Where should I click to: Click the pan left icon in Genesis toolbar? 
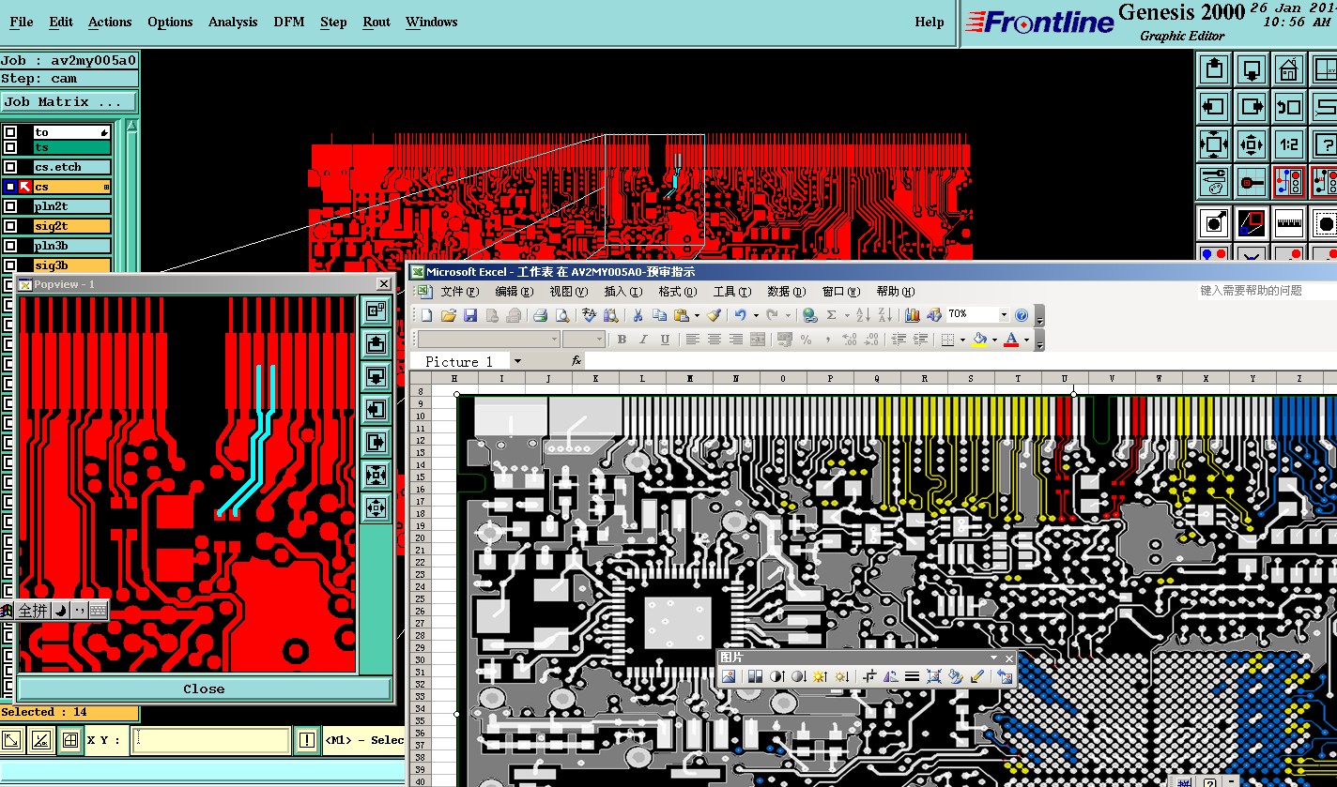1214,107
